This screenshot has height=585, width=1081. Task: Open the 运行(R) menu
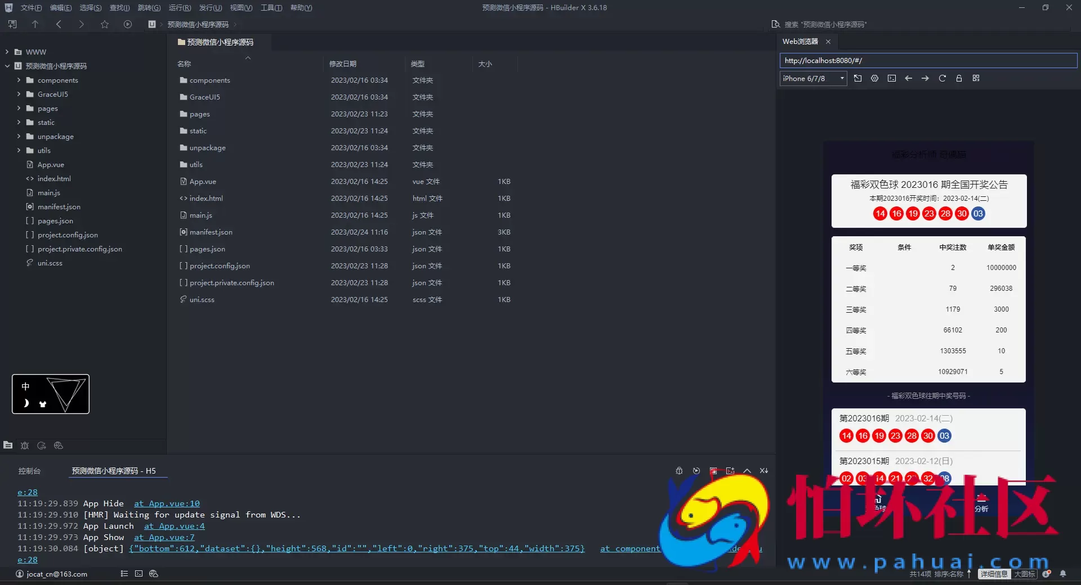tap(180, 8)
